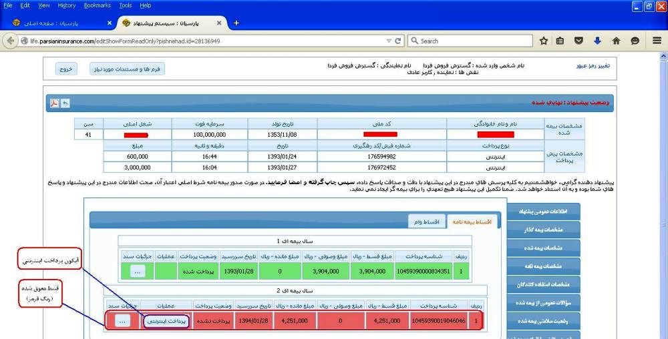The image size is (668, 339).
Task: Click prepayment amount 600,000
Action: pyautogui.click(x=138, y=157)
